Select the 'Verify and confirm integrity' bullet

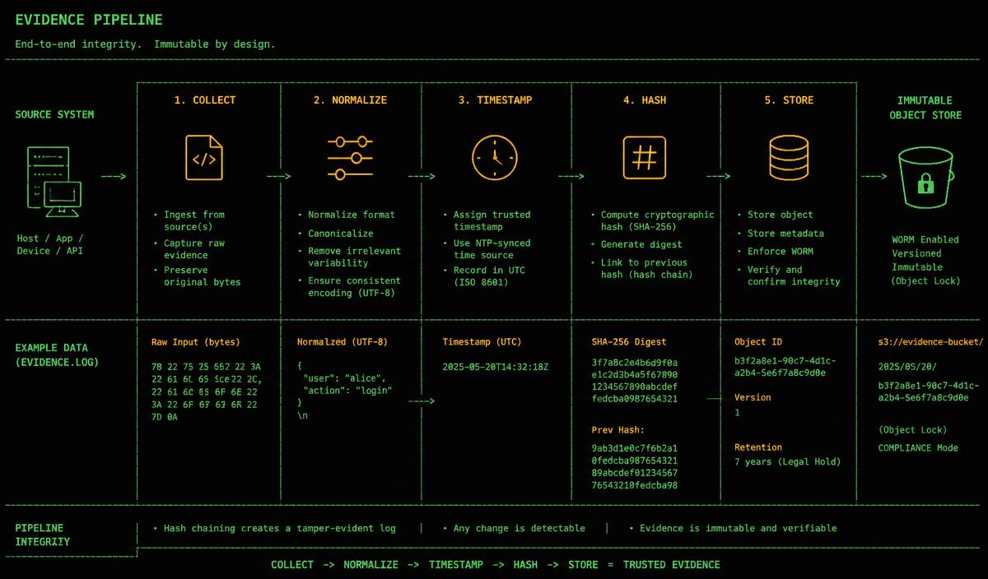pyautogui.click(x=788, y=276)
